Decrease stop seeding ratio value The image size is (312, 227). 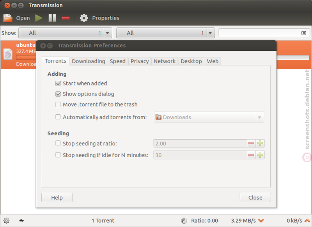[251, 144]
